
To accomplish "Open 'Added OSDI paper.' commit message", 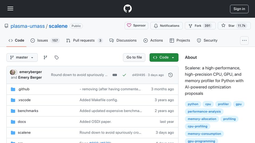I will (x=95, y=122).
